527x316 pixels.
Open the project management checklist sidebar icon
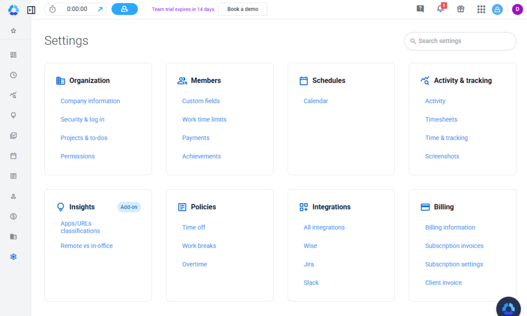click(13, 135)
